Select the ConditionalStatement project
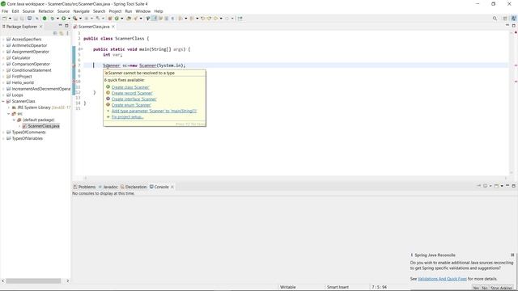Screen dimensions: 518x291 [32, 70]
